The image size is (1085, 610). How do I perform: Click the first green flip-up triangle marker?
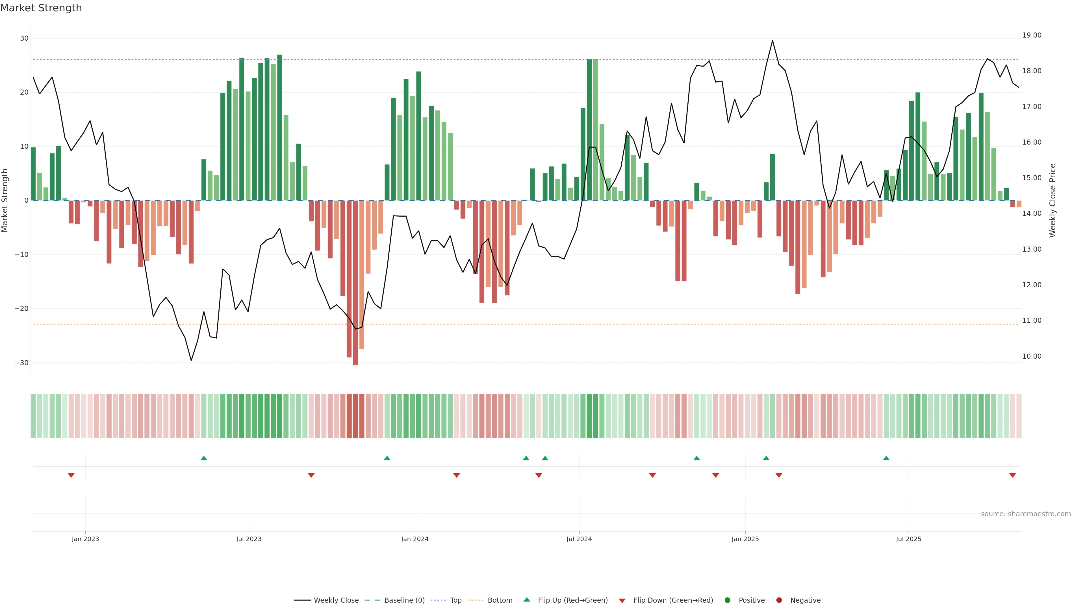(x=204, y=458)
